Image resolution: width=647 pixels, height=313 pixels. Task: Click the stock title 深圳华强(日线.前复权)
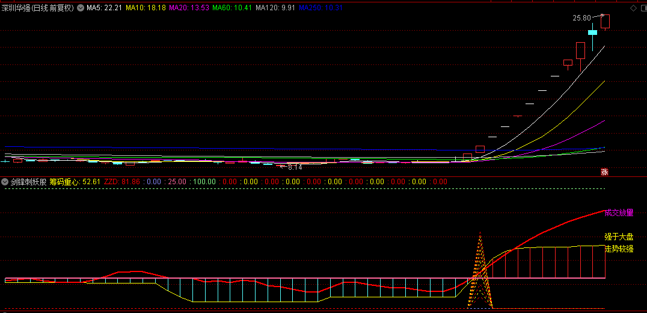point(37,8)
